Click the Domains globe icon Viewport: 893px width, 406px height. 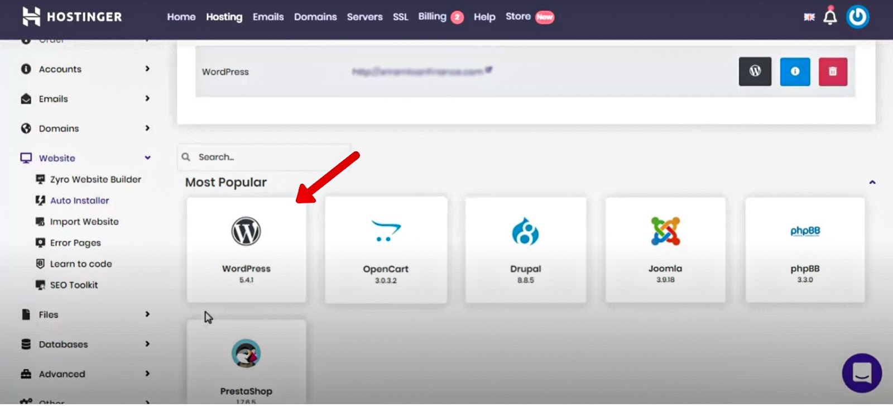26,128
